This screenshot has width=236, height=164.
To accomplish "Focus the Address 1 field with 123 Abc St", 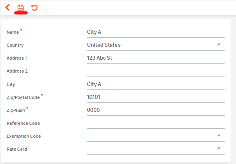I will pyautogui.click(x=155, y=58).
